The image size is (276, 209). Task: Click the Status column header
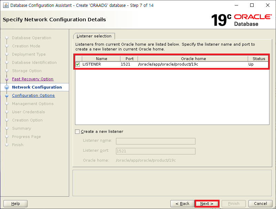(x=258, y=59)
